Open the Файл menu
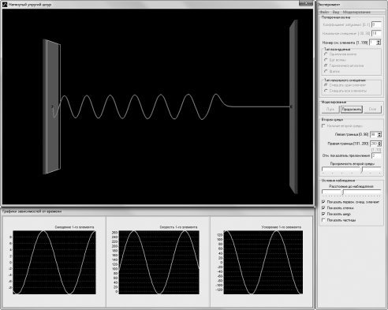This screenshot has height=310, width=388. [x=324, y=12]
